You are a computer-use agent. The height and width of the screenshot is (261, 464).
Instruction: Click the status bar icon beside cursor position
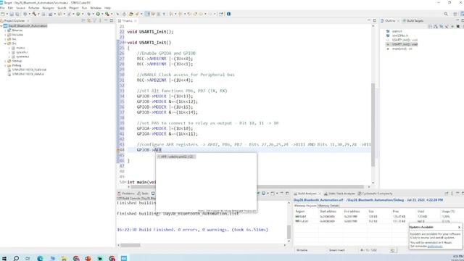[x=392, y=250]
